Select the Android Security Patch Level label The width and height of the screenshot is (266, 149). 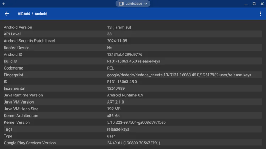29,41
